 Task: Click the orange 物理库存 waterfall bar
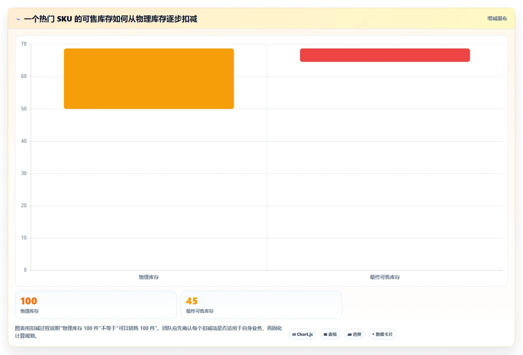point(149,79)
